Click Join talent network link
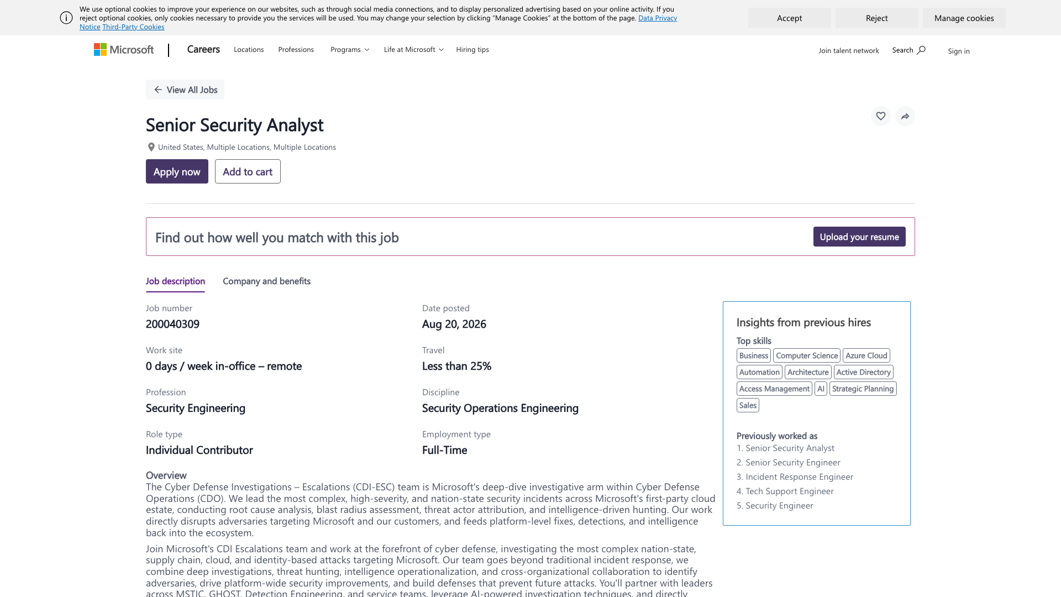Image resolution: width=1061 pixels, height=597 pixels. pos(849,51)
